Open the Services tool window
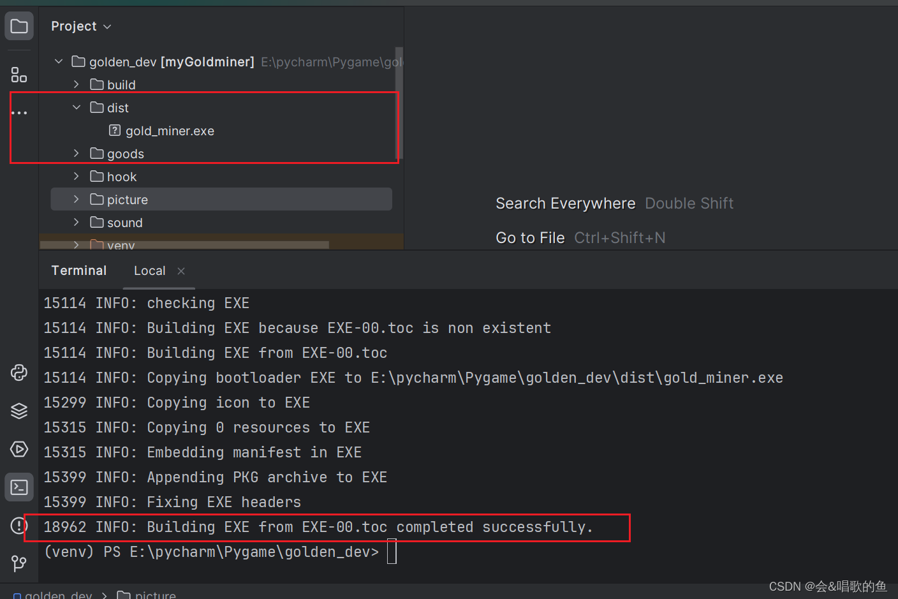 coord(18,410)
